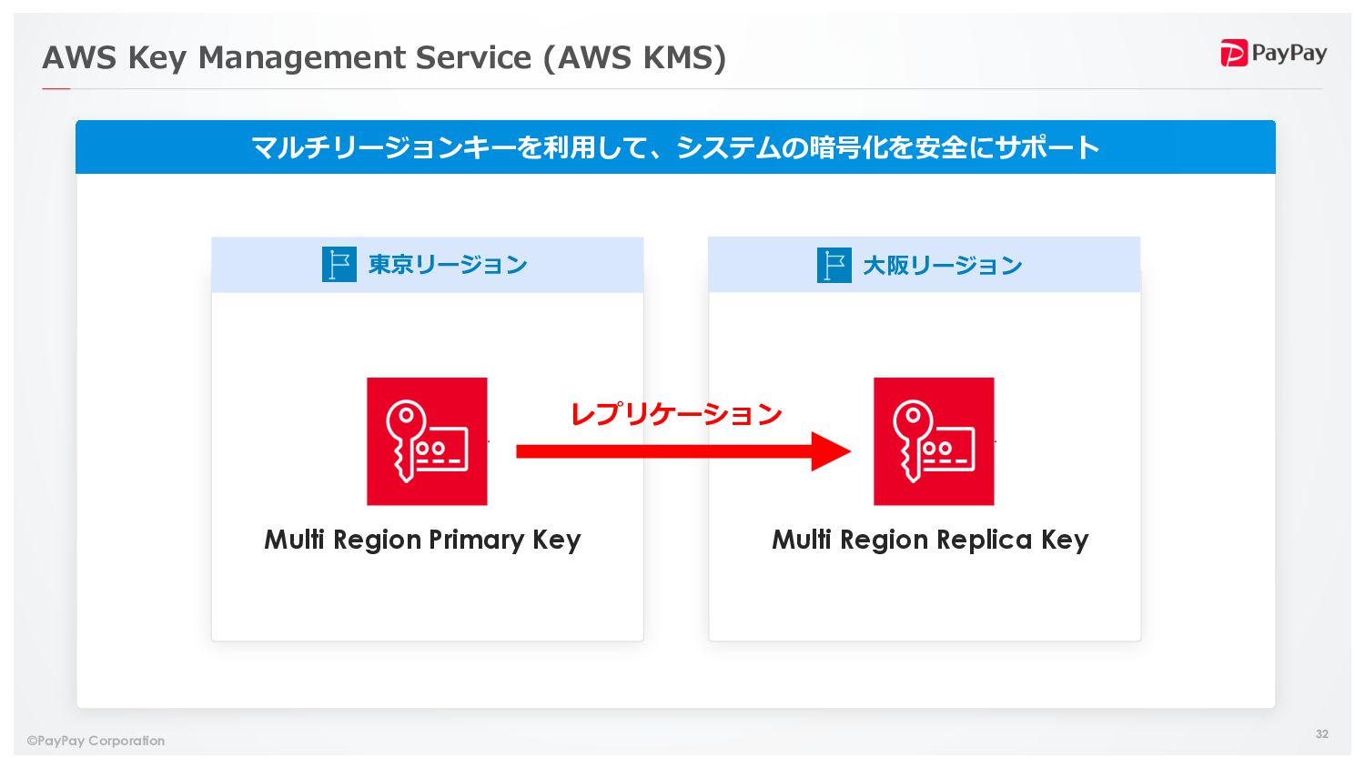1365x768 pixels.
Task: Select the KMS icon above Primary Key
Action: pos(427,441)
